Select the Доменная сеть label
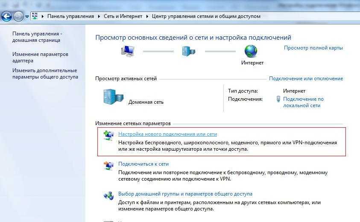This screenshot has height=222, width=360. click(146, 102)
